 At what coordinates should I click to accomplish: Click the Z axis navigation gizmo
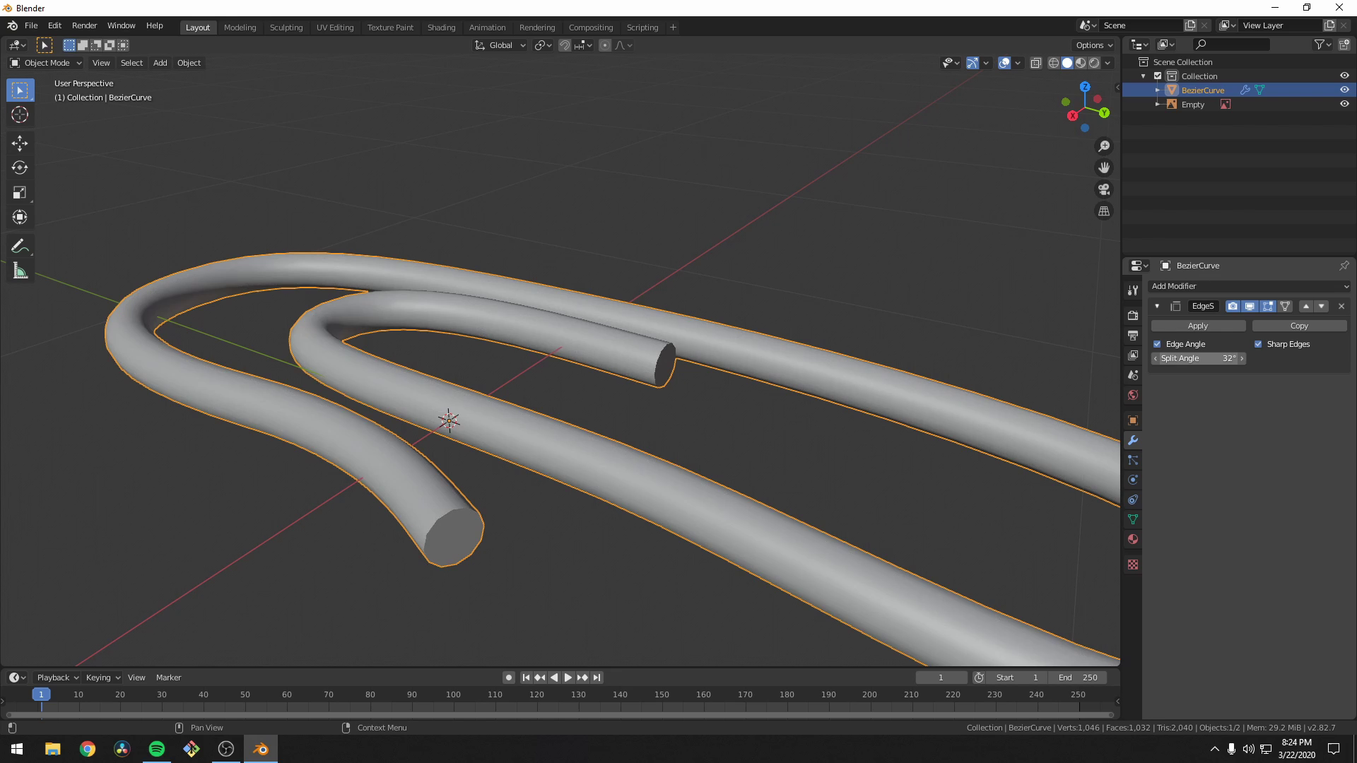pyautogui.click(x=1085, y=87)
